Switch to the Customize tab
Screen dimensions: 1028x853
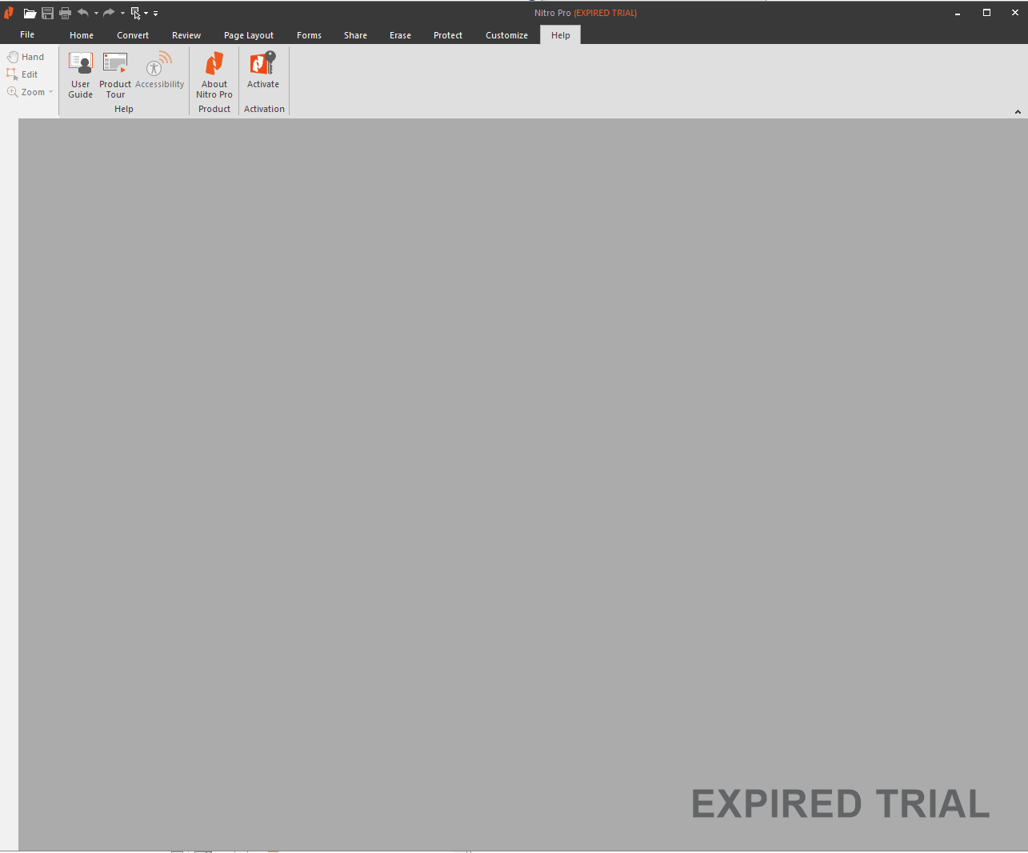(x=506, y=35)
